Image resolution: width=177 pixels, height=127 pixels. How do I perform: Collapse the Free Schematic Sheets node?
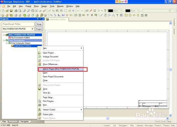7,43
